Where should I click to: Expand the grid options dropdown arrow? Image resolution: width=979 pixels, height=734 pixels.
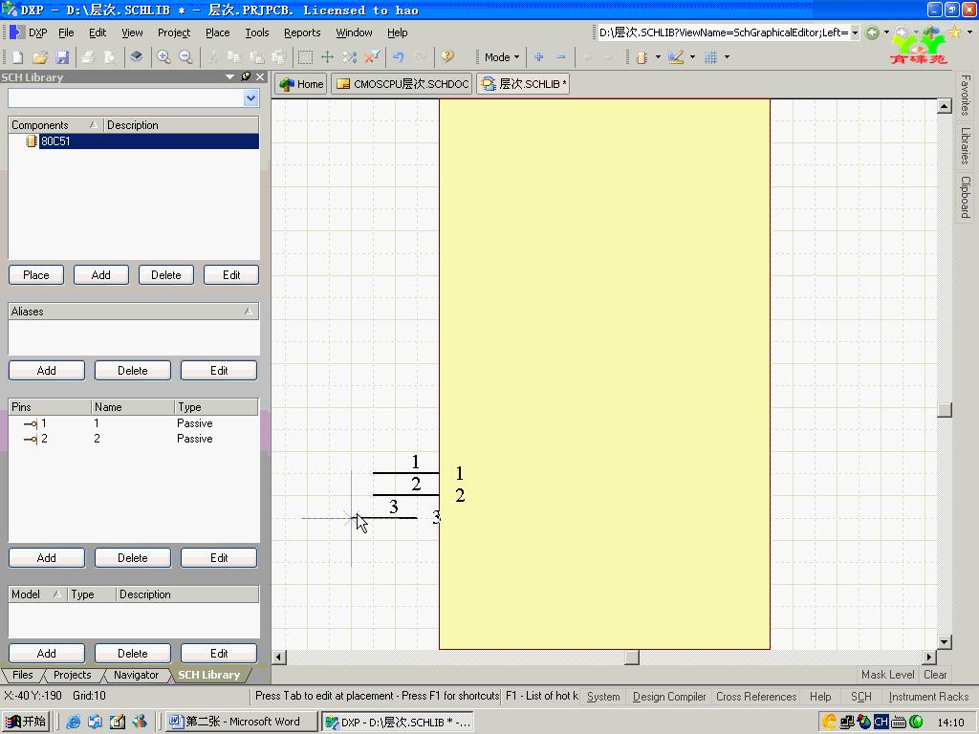pos(727,57)
